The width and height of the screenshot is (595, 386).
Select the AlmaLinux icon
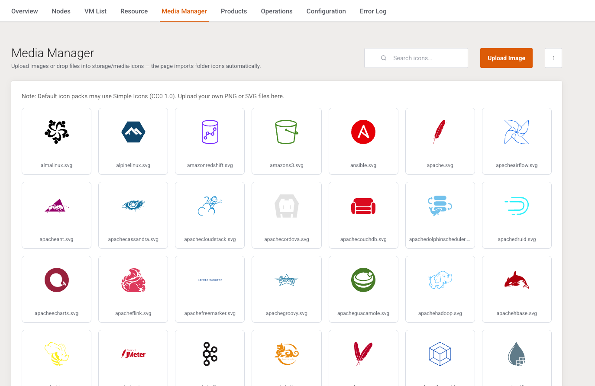pyautogui.click(x=57, y=132)
